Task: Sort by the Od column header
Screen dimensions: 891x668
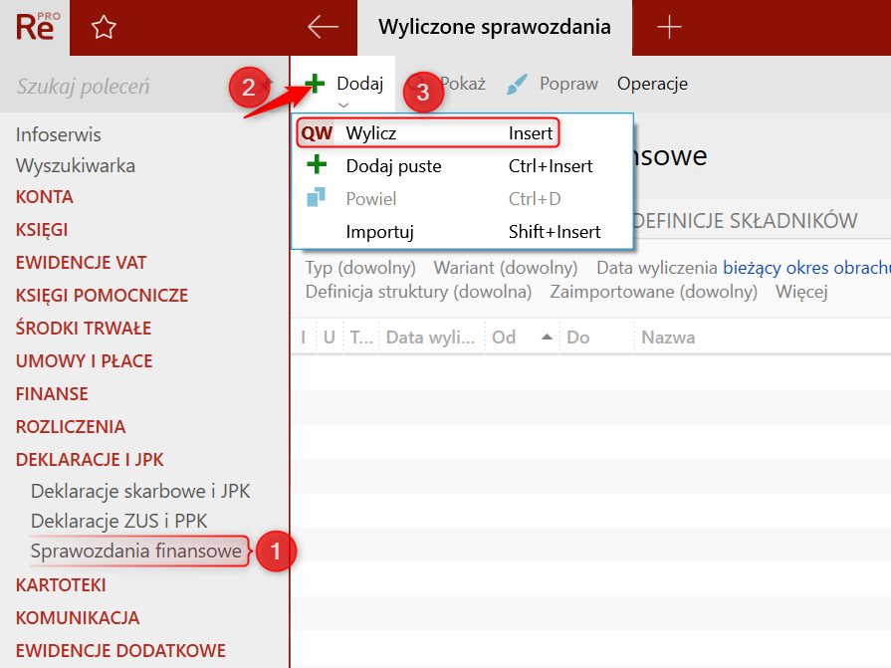Action: (x=522, y=337)
